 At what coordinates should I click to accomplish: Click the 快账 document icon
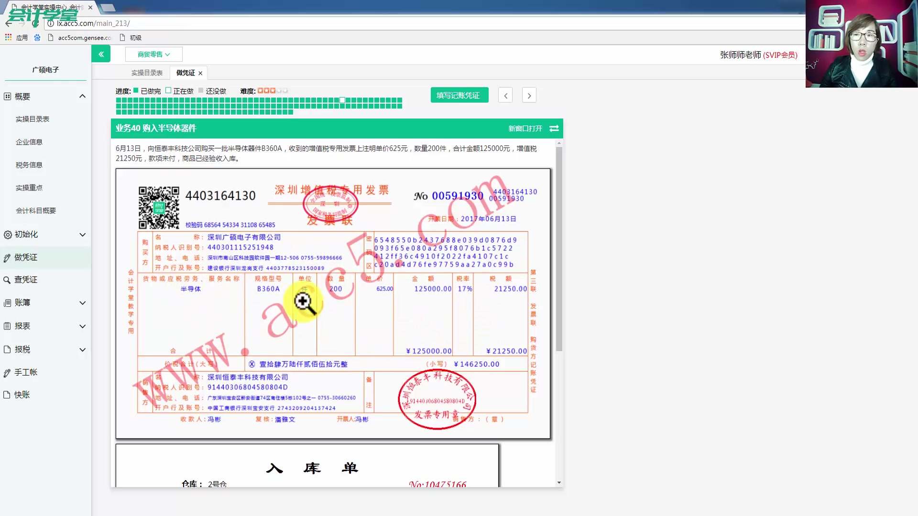7,395
